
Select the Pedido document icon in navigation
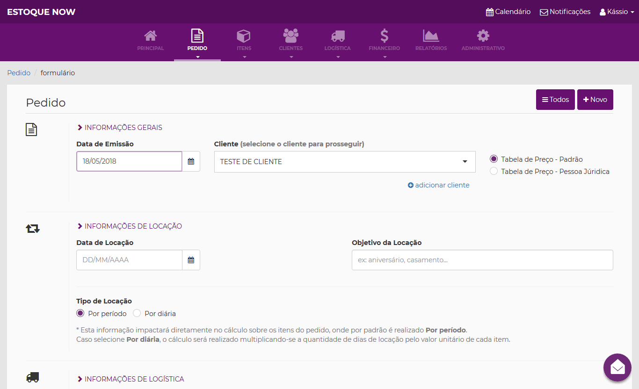pos(197,36)
